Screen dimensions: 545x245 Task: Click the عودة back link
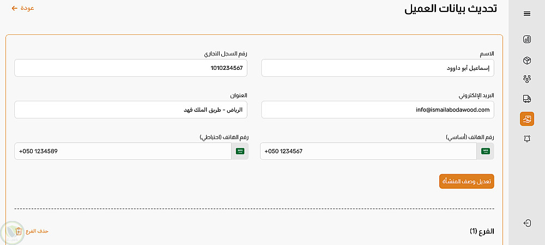pyautogui.click(x=23, y=8)
